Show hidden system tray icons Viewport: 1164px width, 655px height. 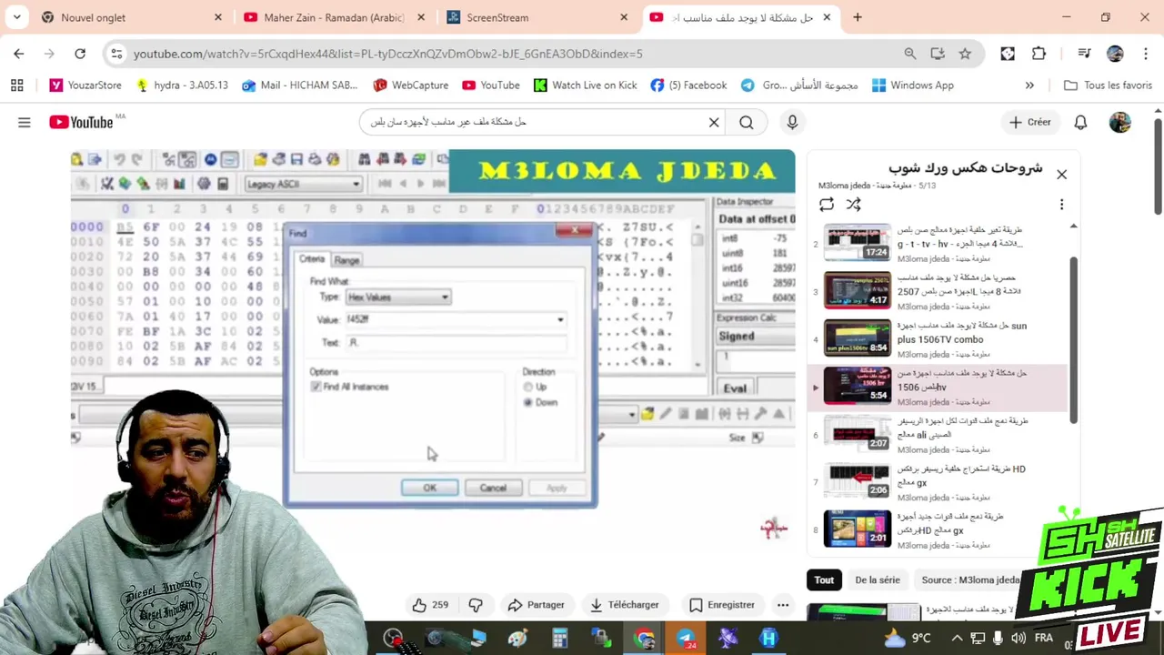[x=957, y=638]
